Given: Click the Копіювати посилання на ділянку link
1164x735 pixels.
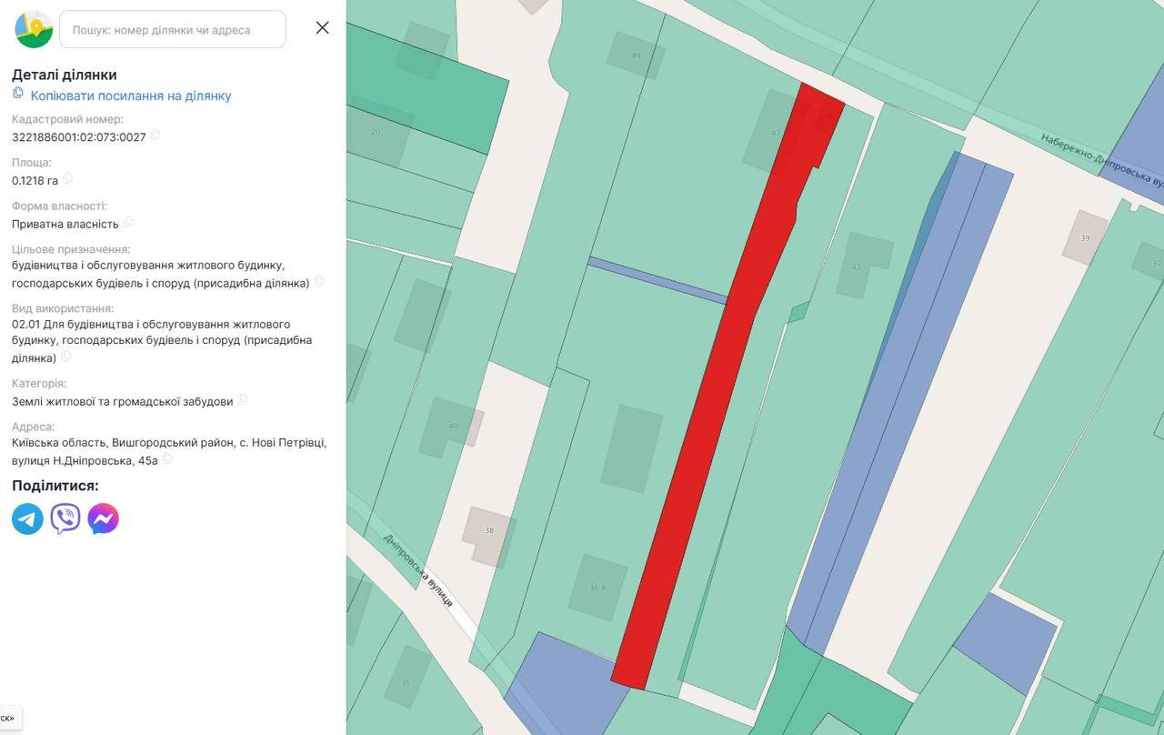Looking at the screenshot, I should 131,96.
